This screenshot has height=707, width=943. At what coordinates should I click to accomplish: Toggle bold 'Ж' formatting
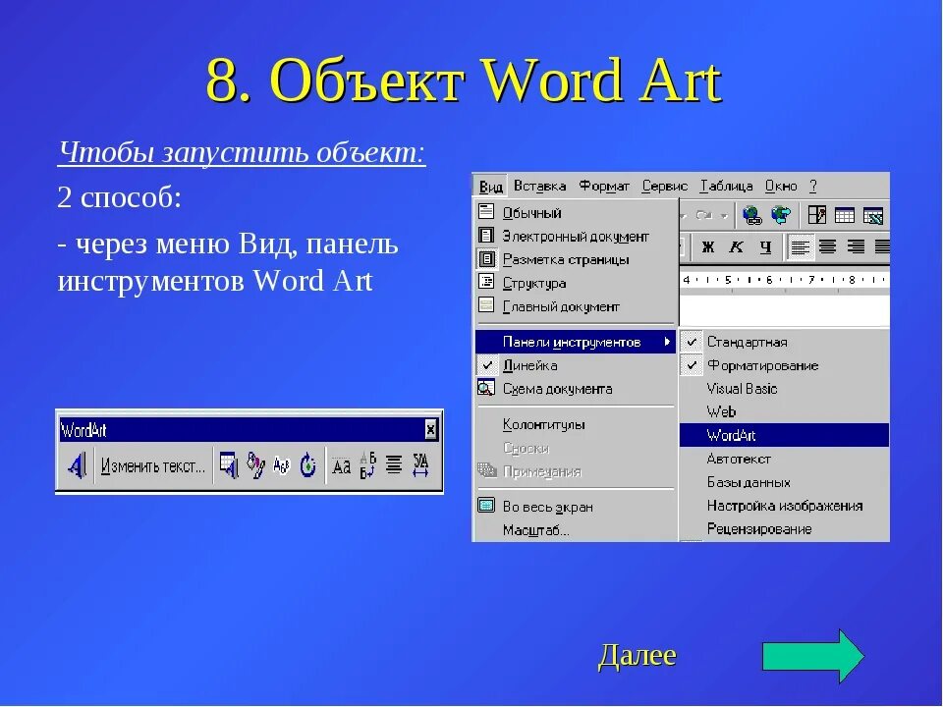708,246
